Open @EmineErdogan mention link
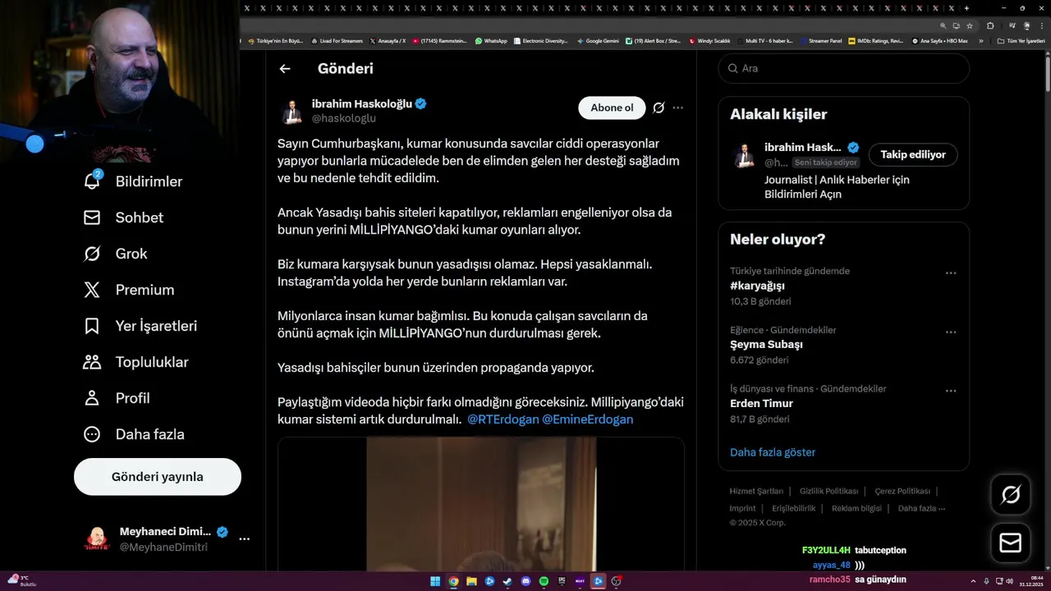This screenshot has width=1051, height=591. tap(588, 419)
